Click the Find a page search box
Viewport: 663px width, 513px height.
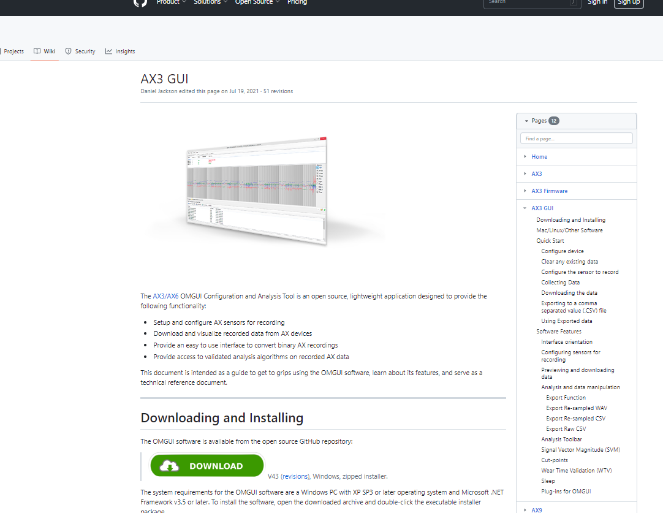577,139
